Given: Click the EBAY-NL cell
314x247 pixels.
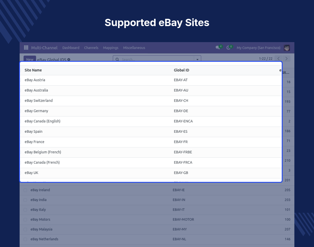Looking at the screenshot, I should (179, 239).
